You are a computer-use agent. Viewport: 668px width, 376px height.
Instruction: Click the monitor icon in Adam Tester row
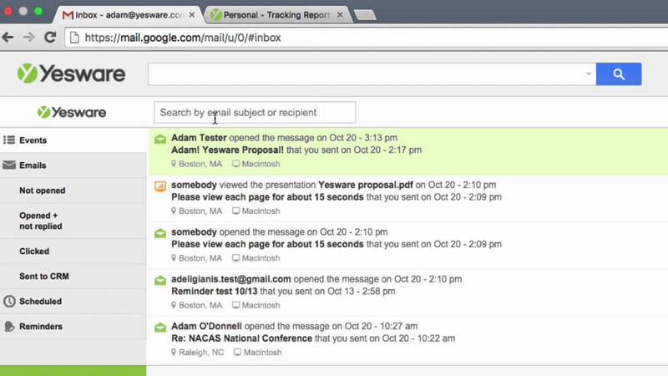pos(235,164)
